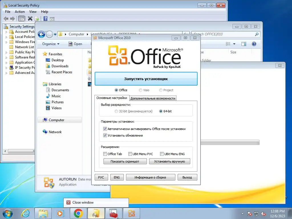Show hidden tray icons arrow
This screenshot has height=219, width=292.
242,214
